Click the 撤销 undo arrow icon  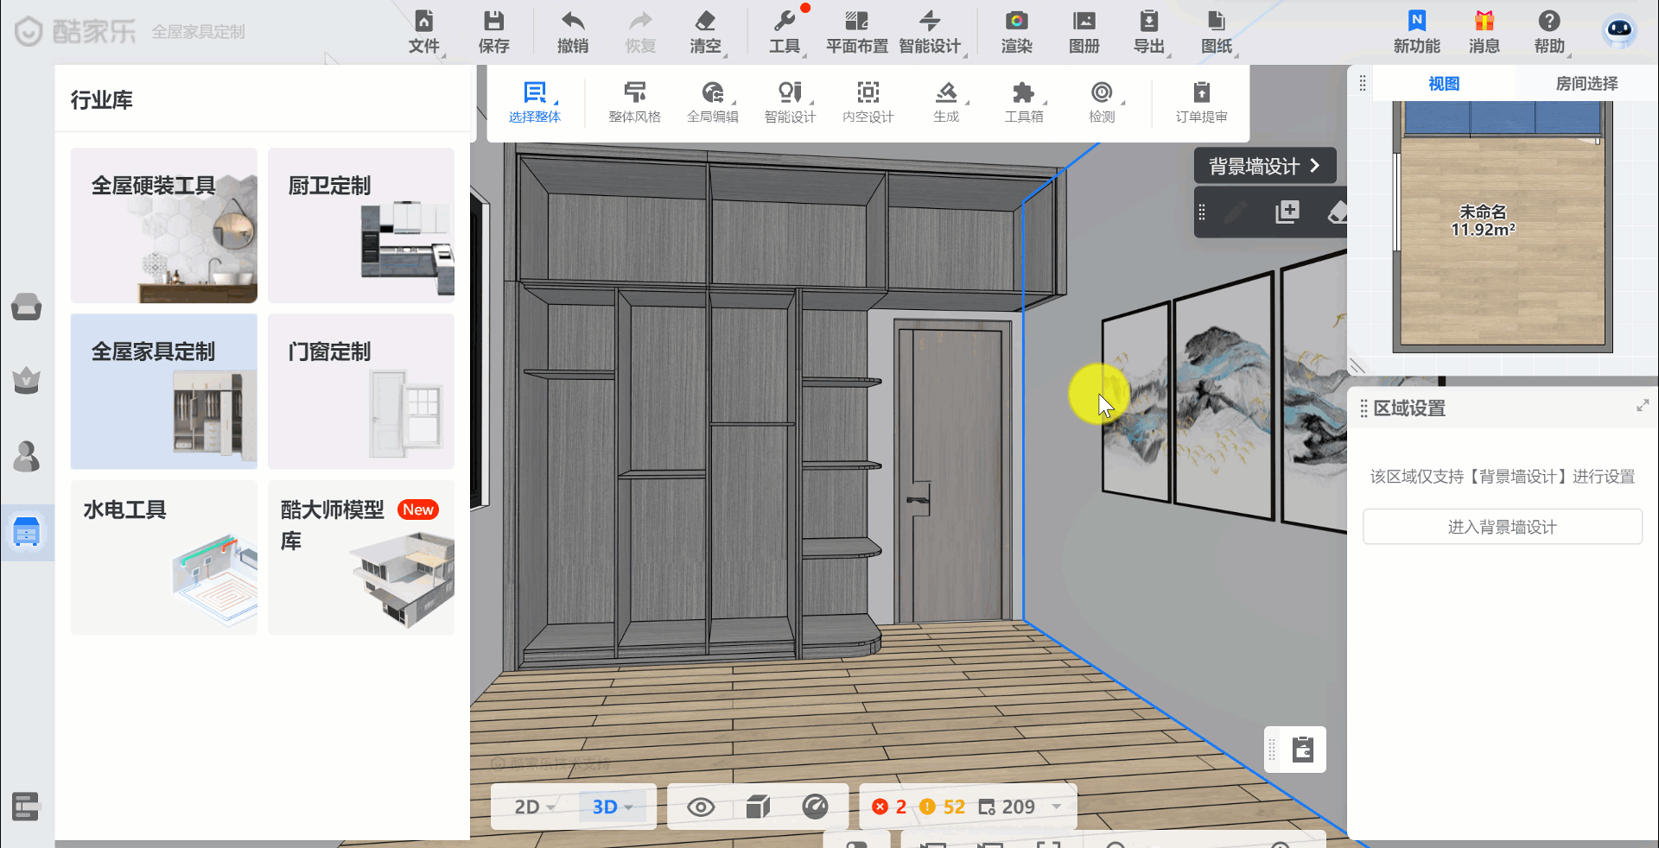tap(572, 22)
